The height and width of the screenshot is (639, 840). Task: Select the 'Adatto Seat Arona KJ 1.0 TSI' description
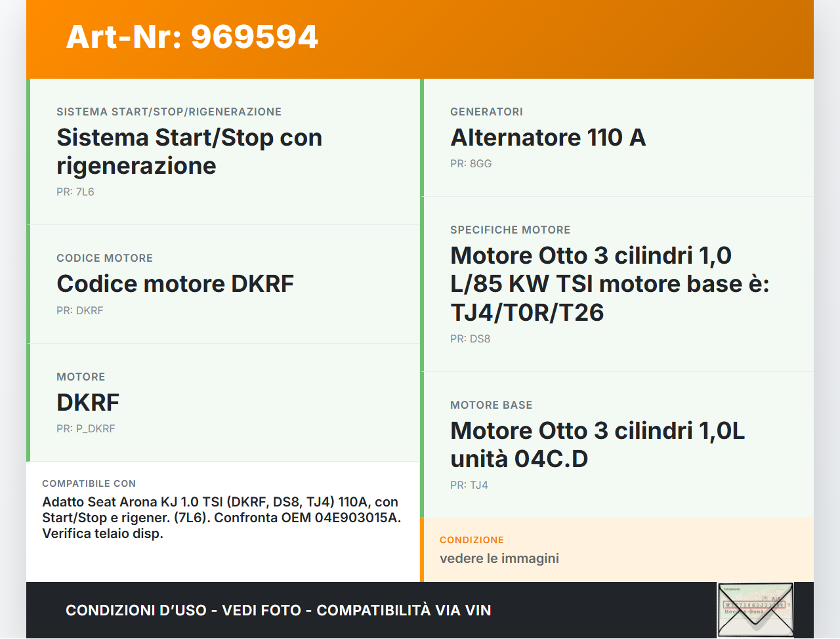(222, 518)
